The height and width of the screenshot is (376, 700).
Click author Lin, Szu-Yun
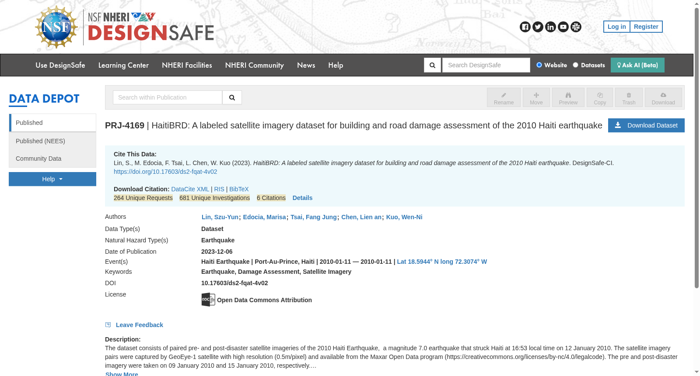[220, 217]
